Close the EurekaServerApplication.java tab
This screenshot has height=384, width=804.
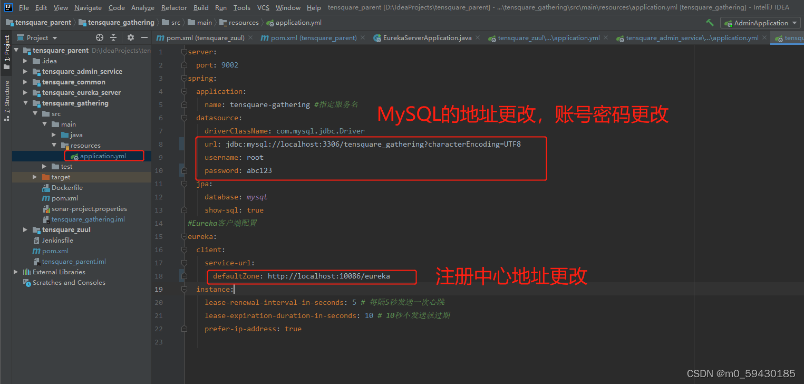(477, 38)
